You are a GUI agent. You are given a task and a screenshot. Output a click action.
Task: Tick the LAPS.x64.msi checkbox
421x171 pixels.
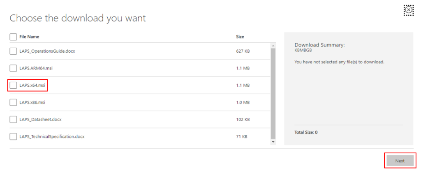(x=13, y=85)
